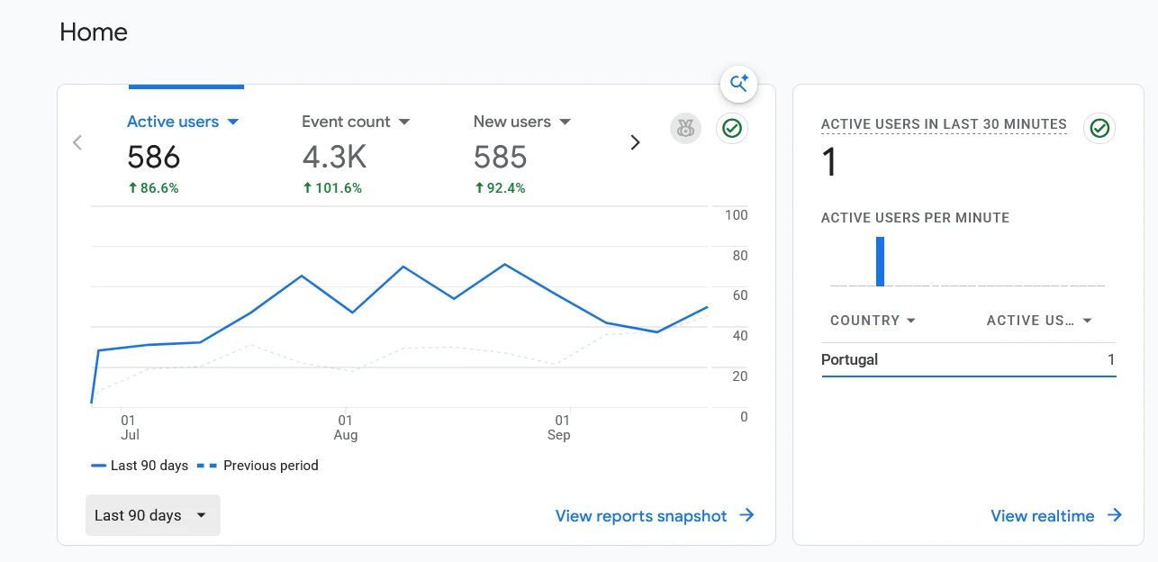Open the Insights search sparkle icon
1158x562 pixels.
coord(738,84)
